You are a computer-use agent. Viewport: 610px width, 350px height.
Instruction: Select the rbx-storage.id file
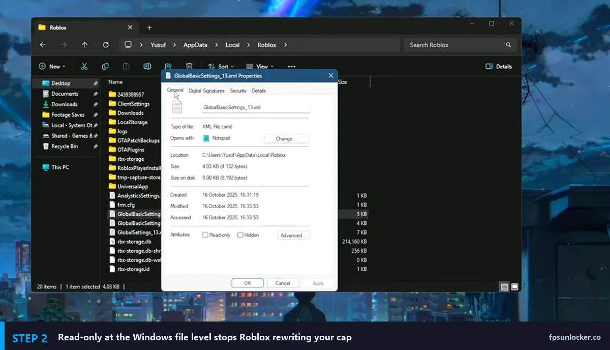pyautogui.click(x=134, y=269)
